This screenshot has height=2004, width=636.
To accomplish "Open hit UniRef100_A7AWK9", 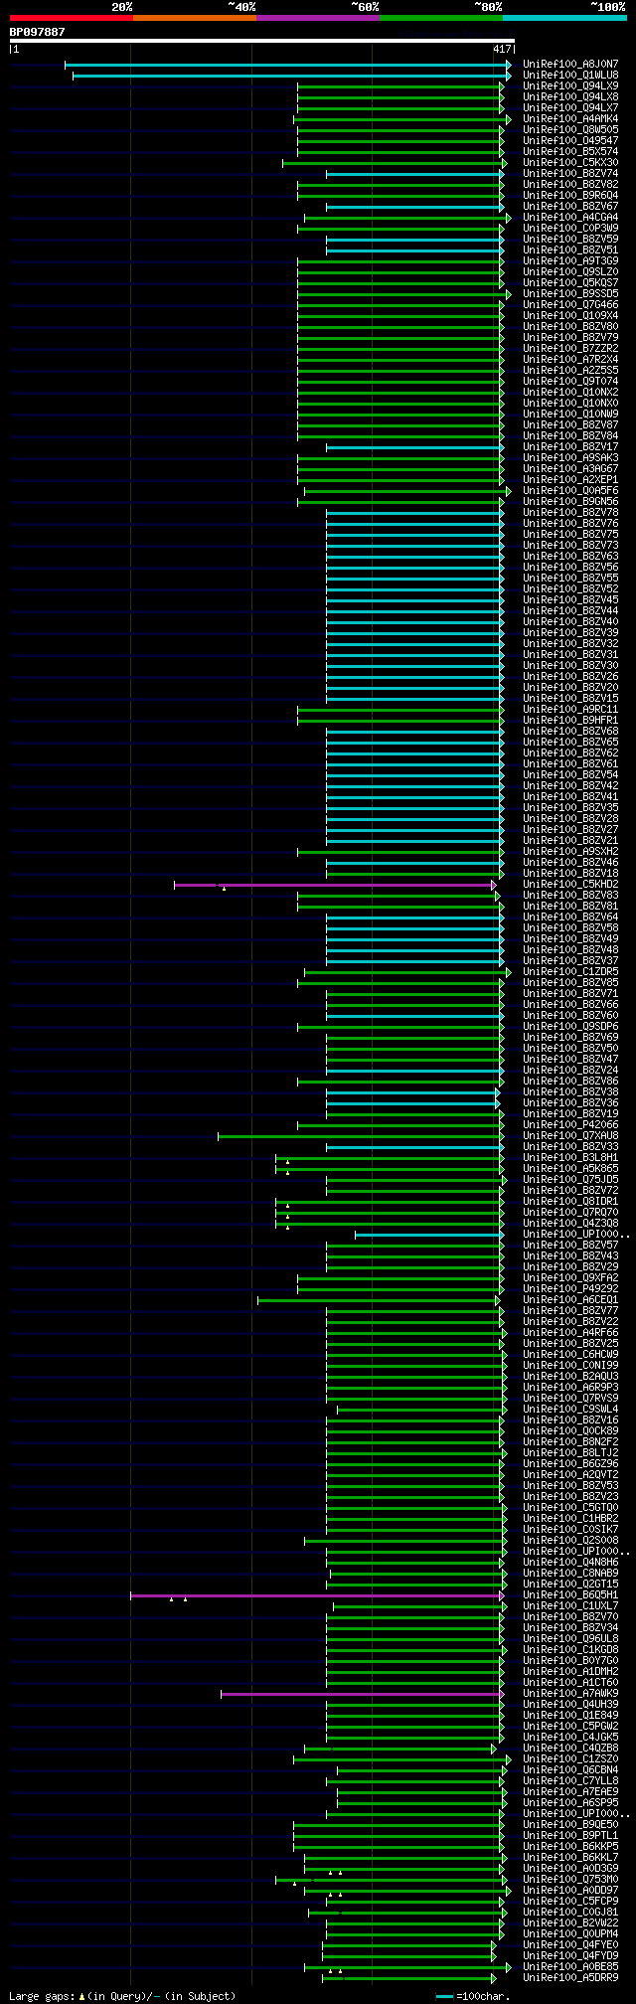I will click(570, 1693).
